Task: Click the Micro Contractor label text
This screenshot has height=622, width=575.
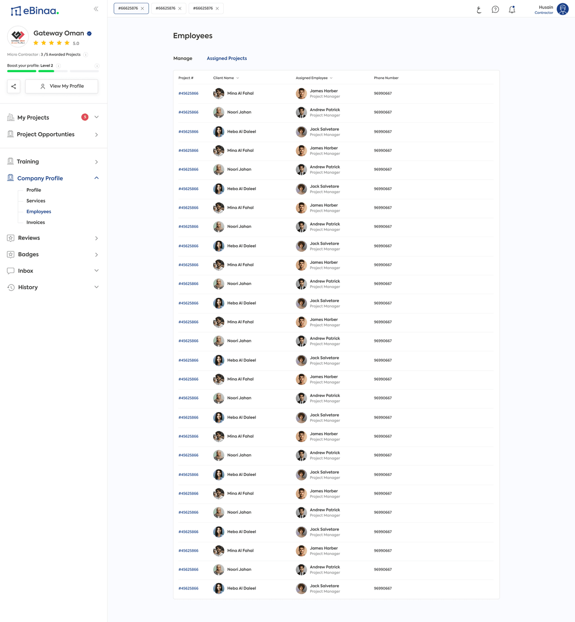Action: pyautogui.click(x=23, y=55)
